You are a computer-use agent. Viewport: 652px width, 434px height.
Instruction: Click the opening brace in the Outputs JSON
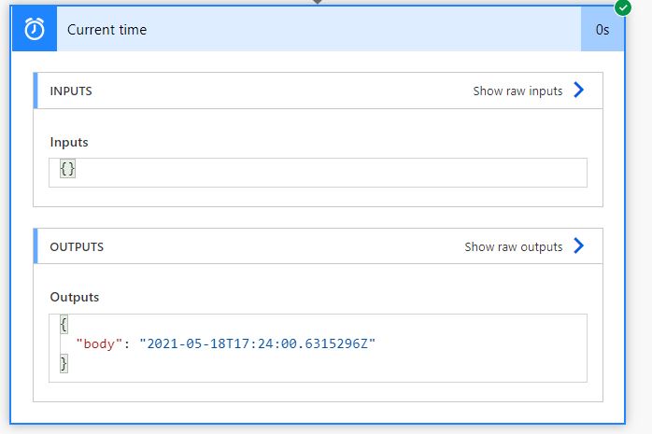coord(64,325)
